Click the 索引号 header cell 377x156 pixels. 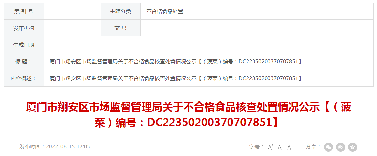click(24, 11)
